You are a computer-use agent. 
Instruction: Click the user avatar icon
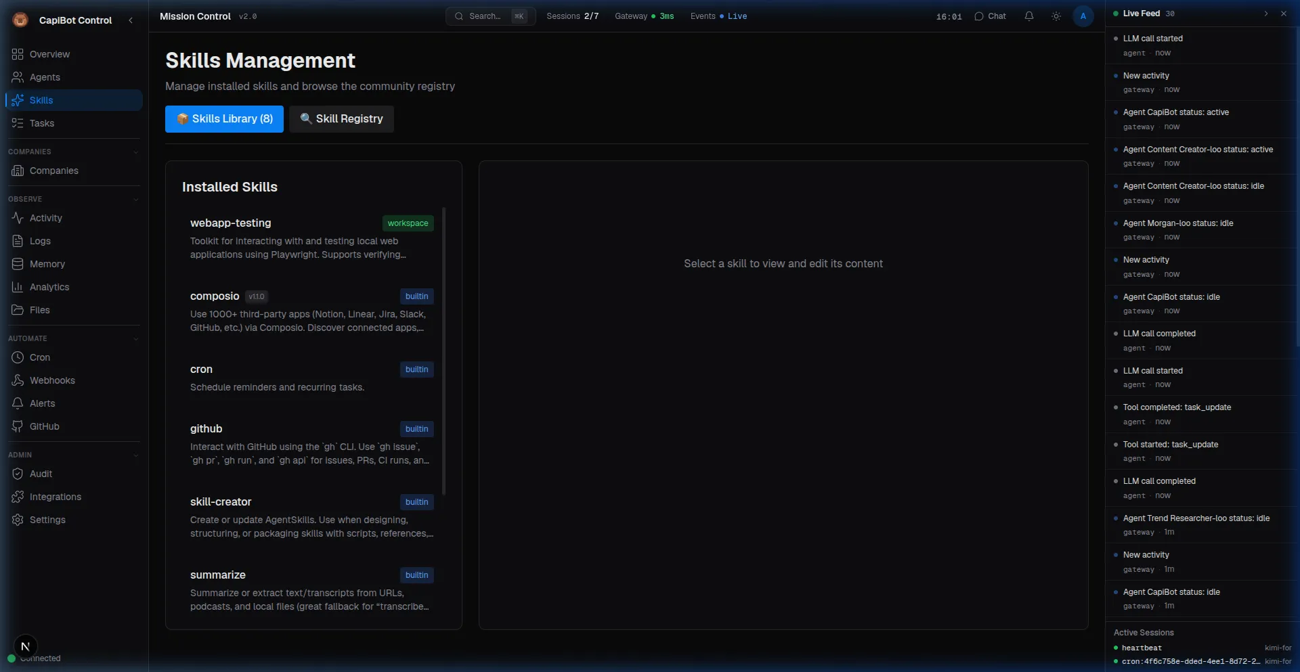[1083, 16]
